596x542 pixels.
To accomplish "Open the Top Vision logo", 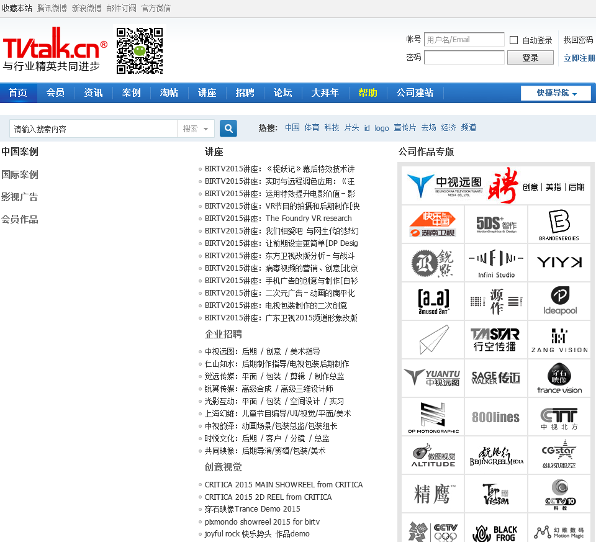I will tap(496, 494).
